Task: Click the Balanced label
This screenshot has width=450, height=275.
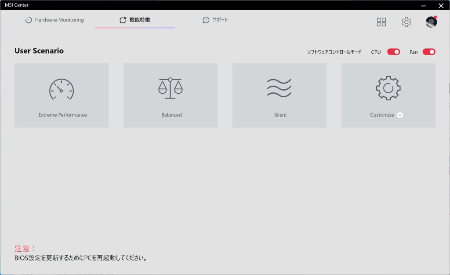Action: (x=171, y=115)
